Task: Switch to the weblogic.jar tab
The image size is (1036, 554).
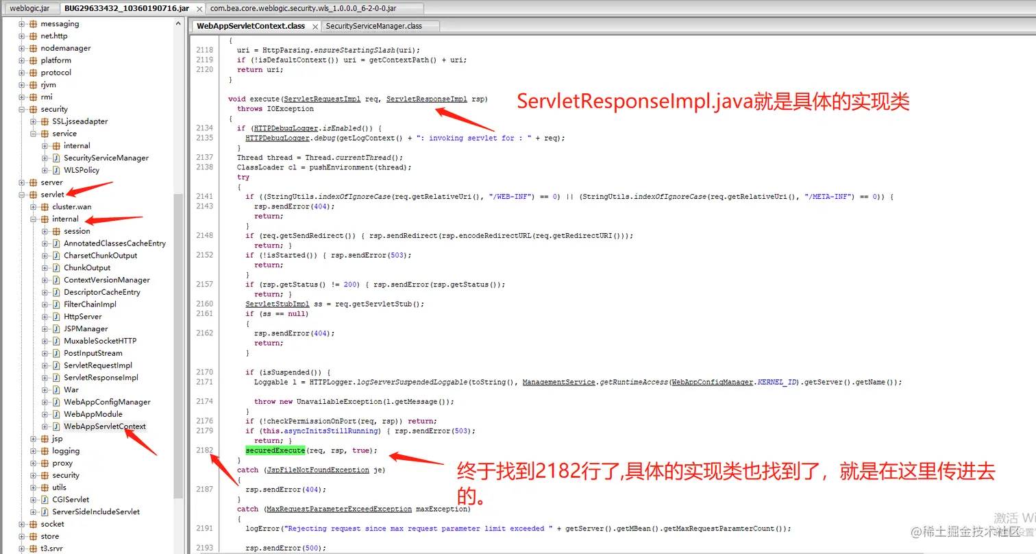Action: point(30,8)
